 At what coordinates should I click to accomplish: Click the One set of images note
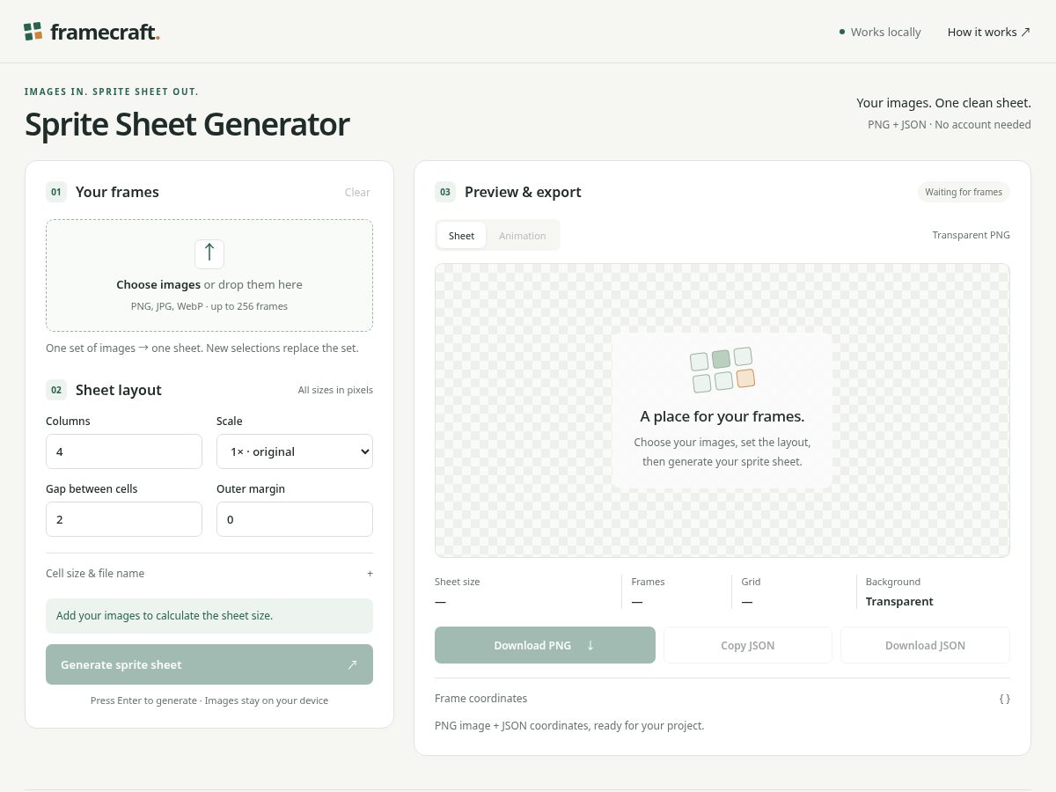(x=202, y=348)
